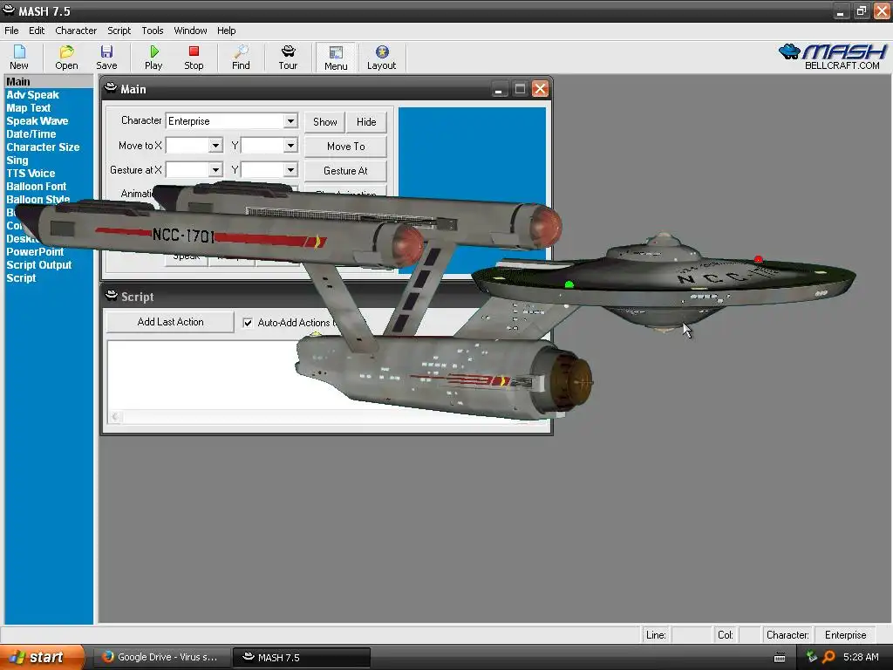Open the File menu
This screenshot has height=670, width=893.
11,31
